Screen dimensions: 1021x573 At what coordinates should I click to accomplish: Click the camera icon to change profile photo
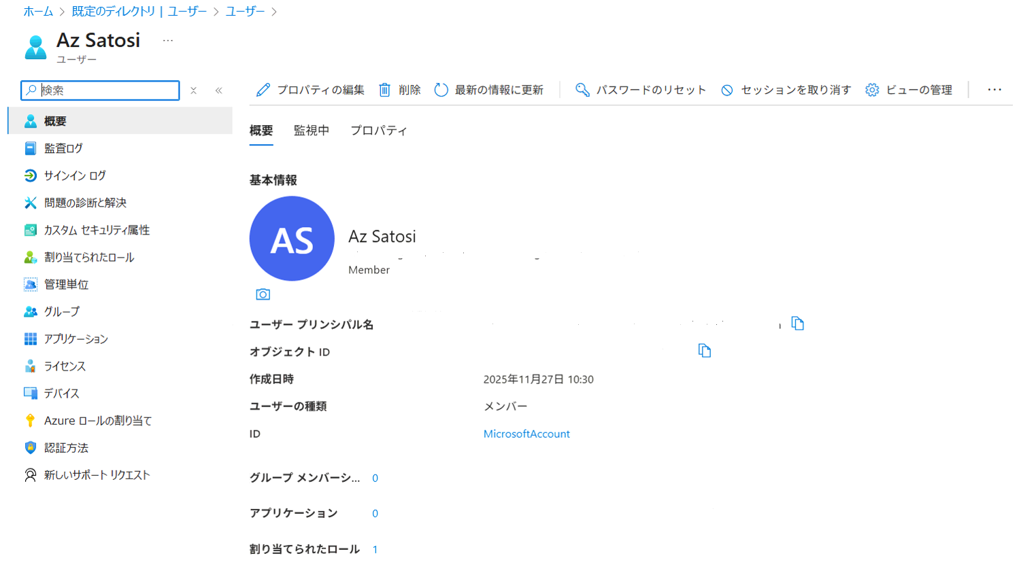click(x=263, y=294)
